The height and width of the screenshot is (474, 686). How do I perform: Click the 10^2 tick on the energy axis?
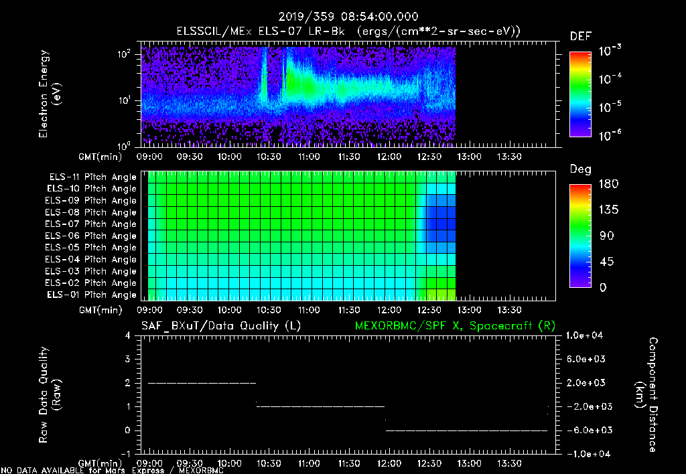point(124,54)
